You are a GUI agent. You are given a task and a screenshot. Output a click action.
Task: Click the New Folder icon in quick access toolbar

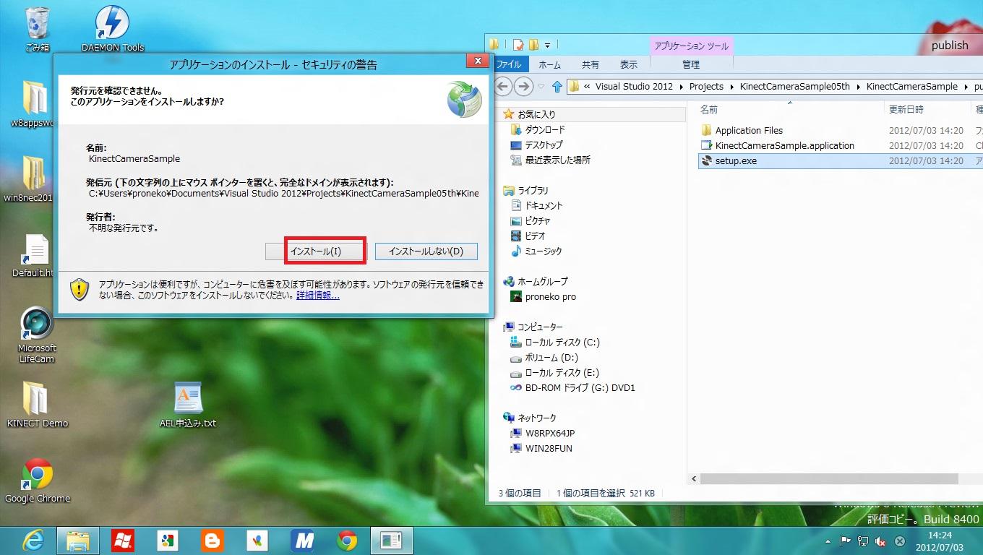click(x=533, y=45)
